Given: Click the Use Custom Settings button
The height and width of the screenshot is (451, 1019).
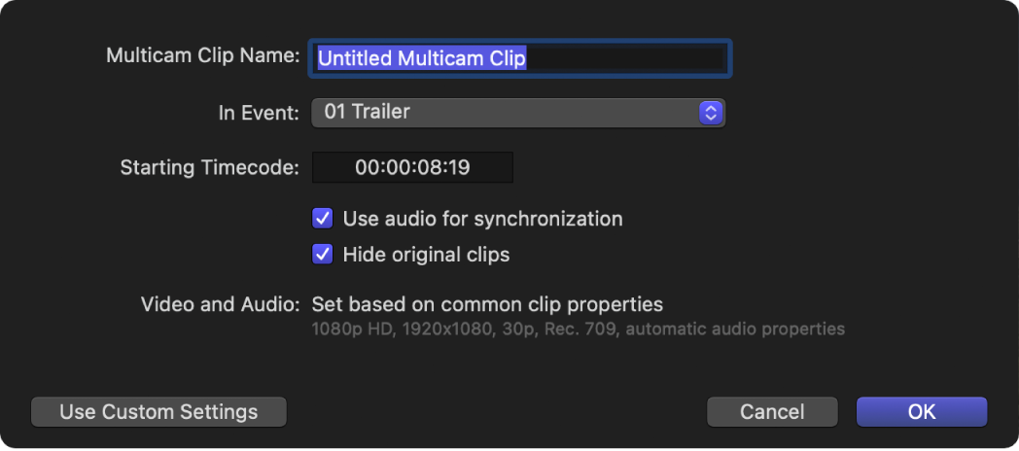Looking at the screenshot, I should click(x=158, y=411).
